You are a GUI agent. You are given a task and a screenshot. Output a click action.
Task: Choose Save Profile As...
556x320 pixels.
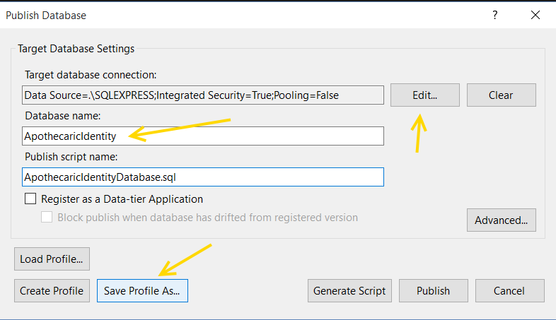click(x=142, y=290)
